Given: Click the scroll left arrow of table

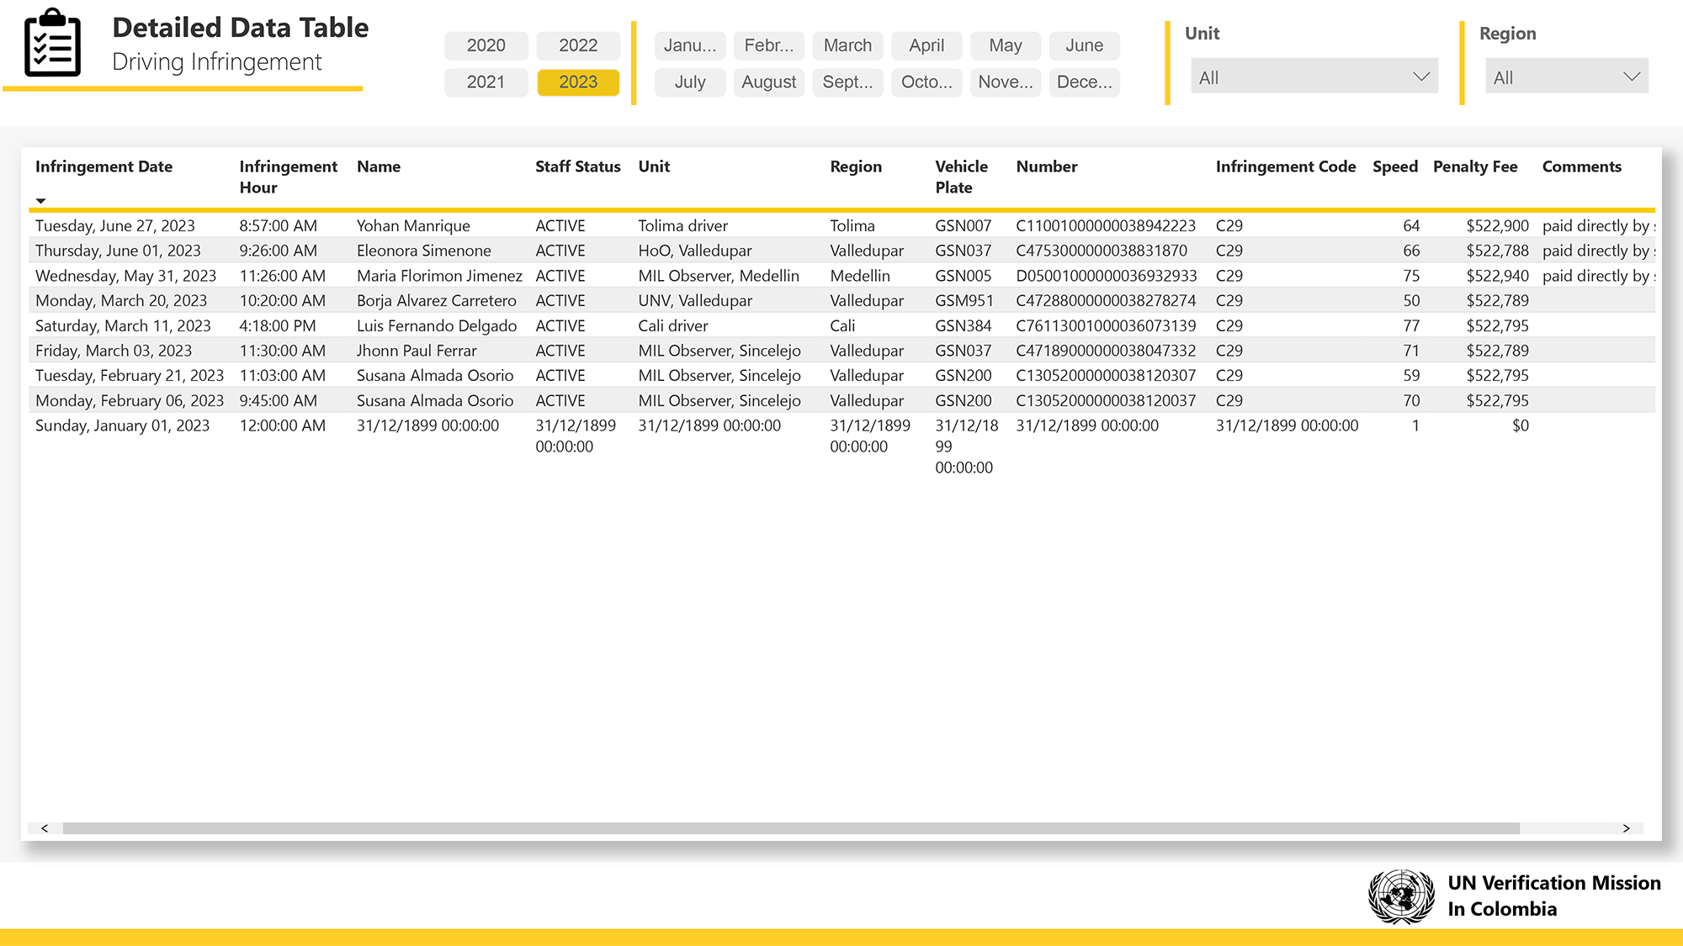Looking at the screenshot, I should 45,828.
